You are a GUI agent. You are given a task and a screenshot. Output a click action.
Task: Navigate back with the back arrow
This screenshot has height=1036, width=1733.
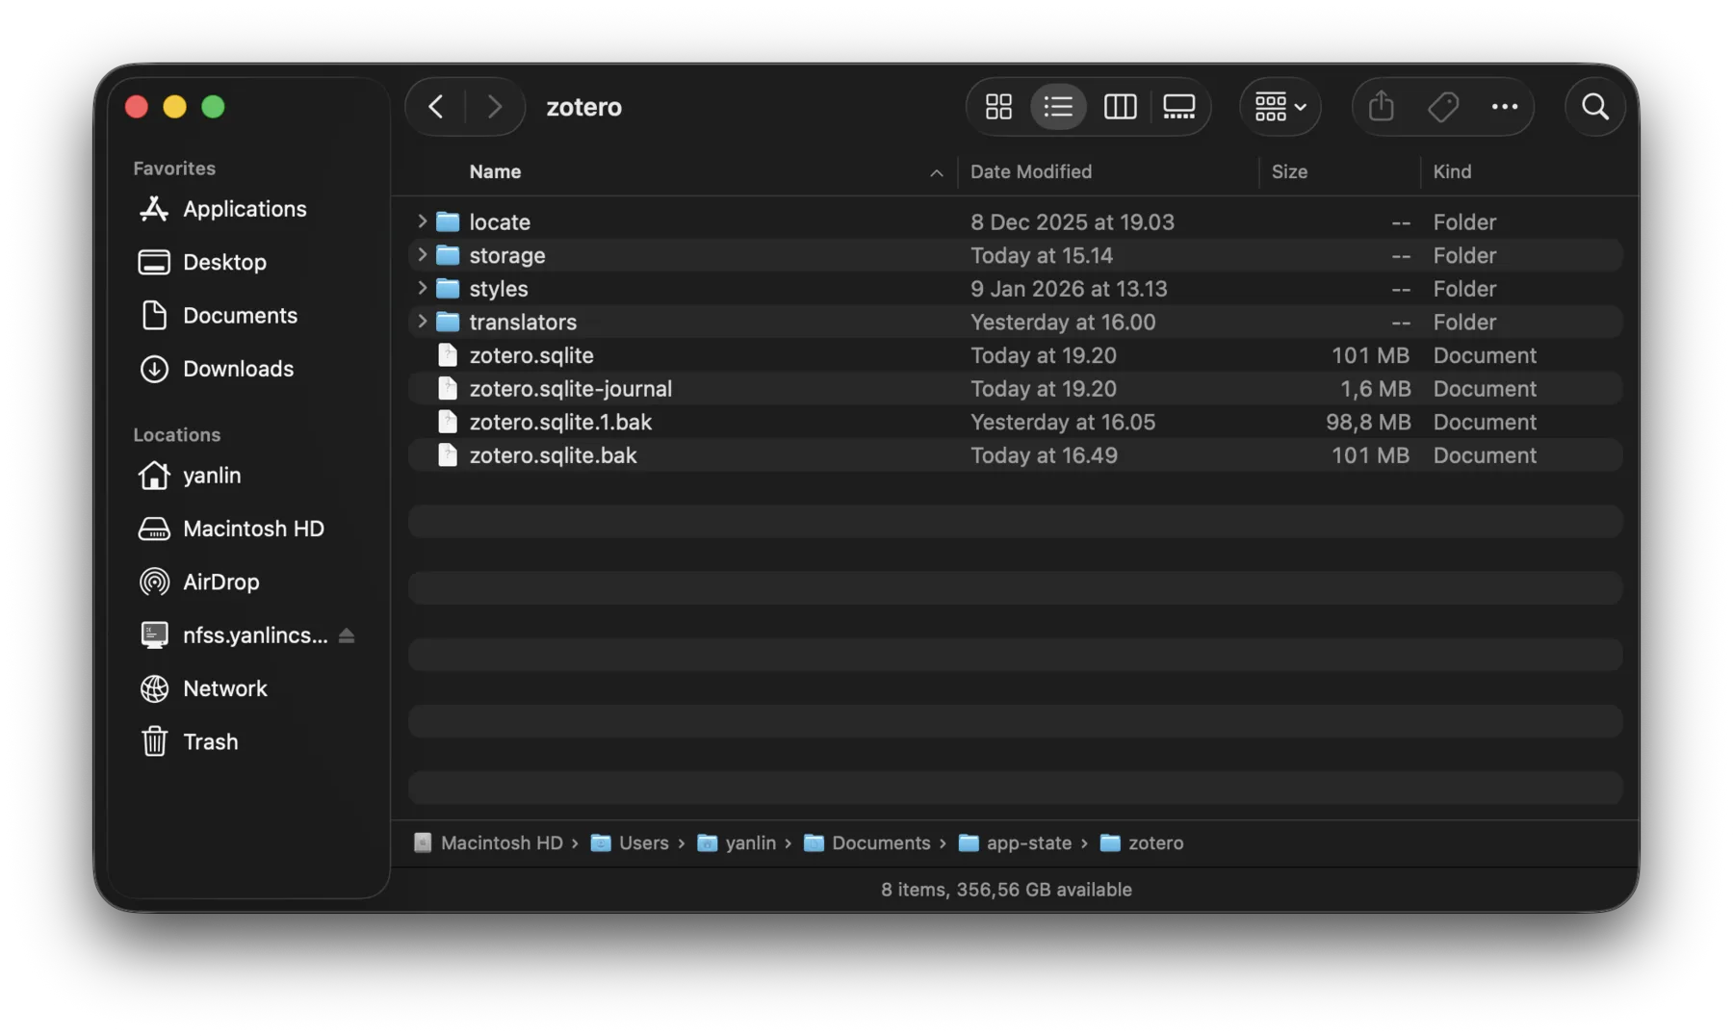[435, 107]
